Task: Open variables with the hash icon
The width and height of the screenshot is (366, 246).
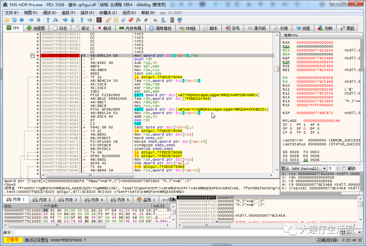Action: pos(146,20)
